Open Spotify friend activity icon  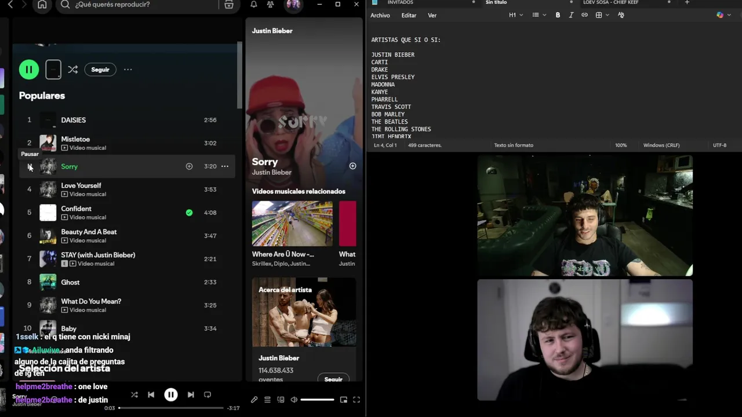click(x=270, y=4)
